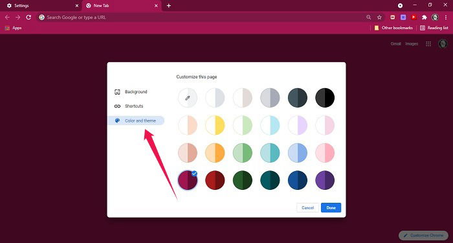Click the Done button
This screenshot has height=243, width=453.
click(x=331, y=208)
